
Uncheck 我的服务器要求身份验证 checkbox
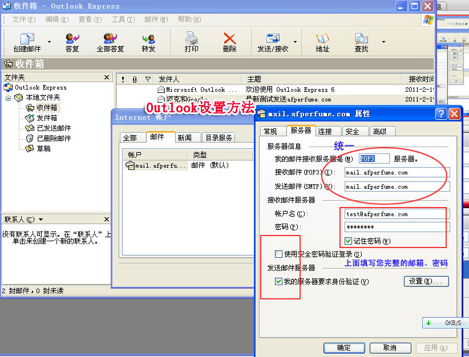click(x=278, y=281)
